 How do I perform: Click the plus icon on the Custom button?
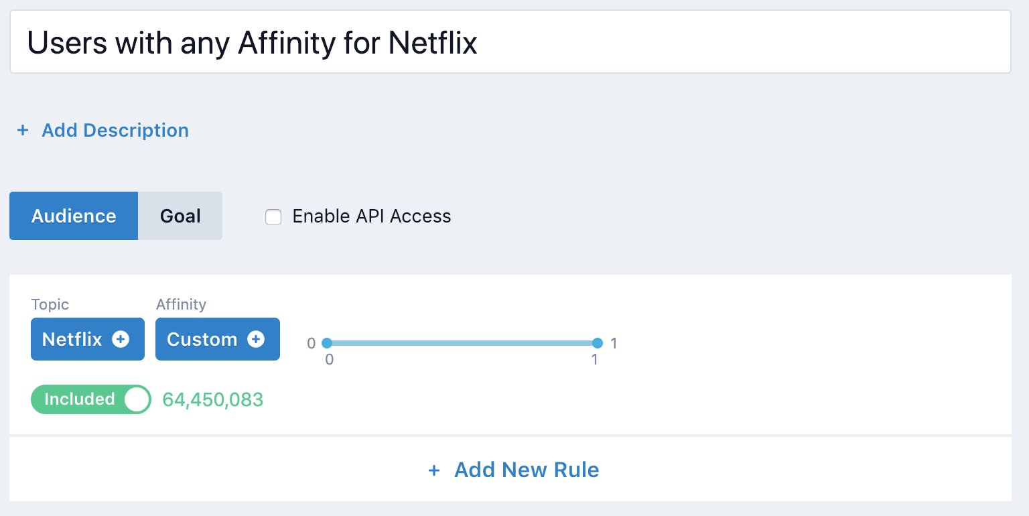256,339
